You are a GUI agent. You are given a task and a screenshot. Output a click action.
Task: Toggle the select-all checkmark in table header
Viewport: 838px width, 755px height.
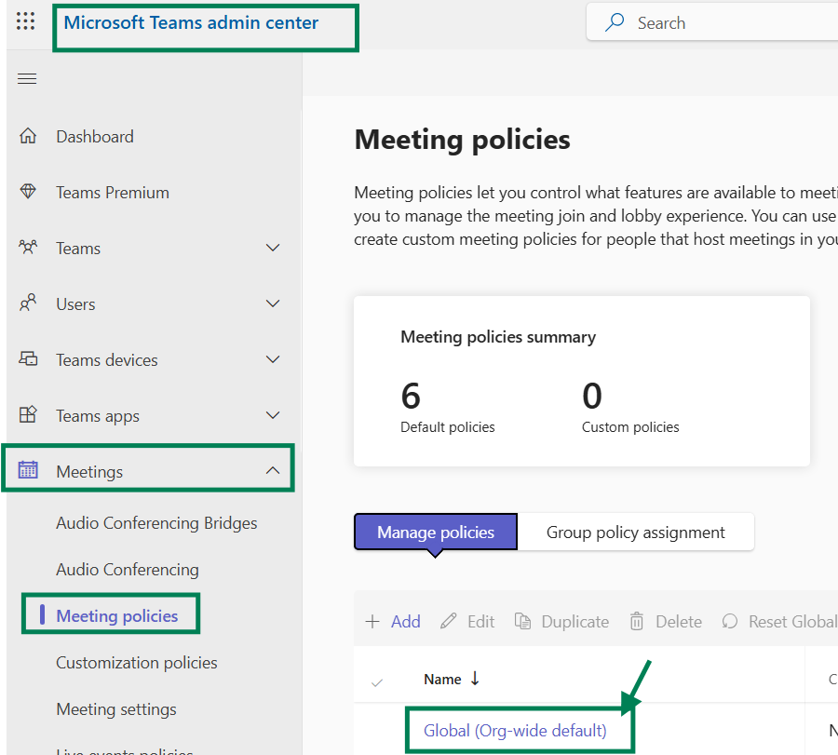pos(377,682)
